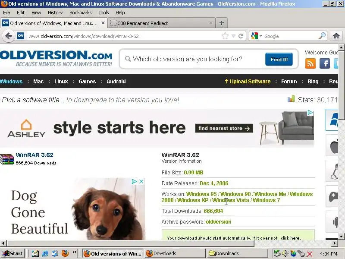Click the Upload Software link

[248, 81]
